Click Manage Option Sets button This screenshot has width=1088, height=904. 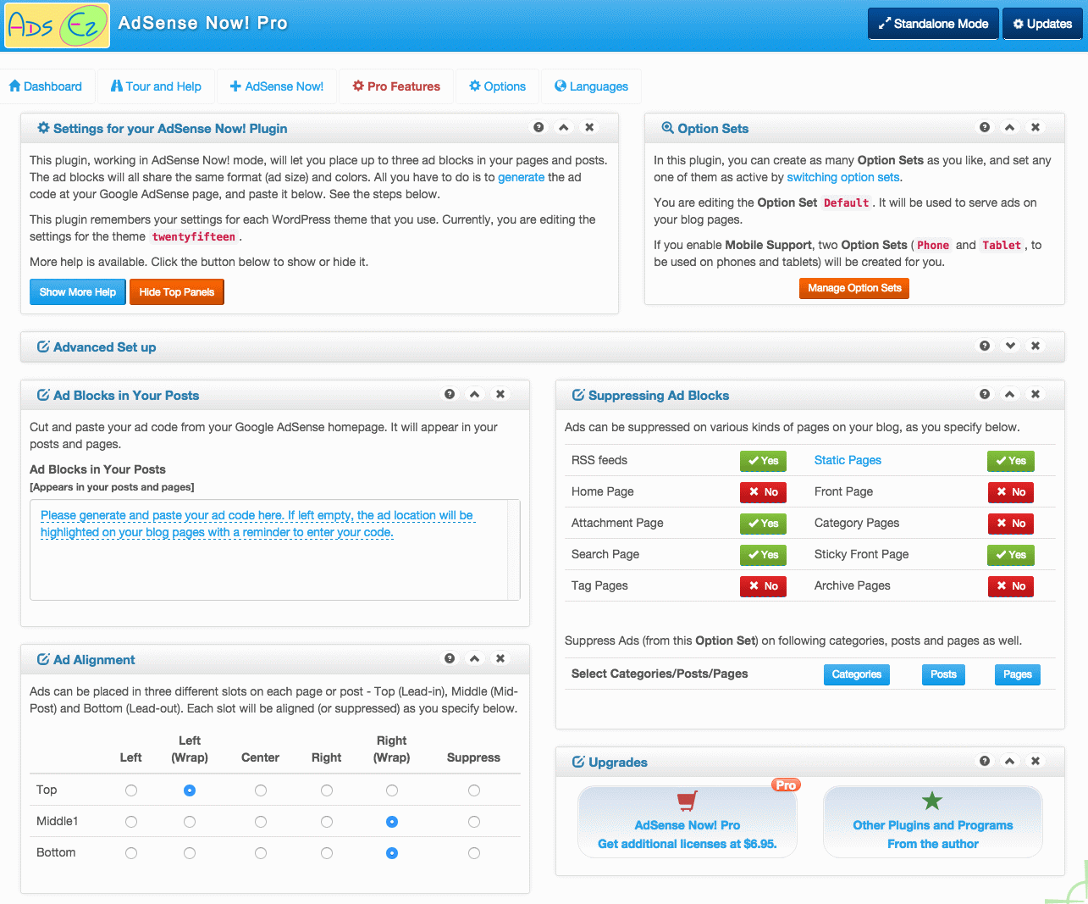(854, 288)
